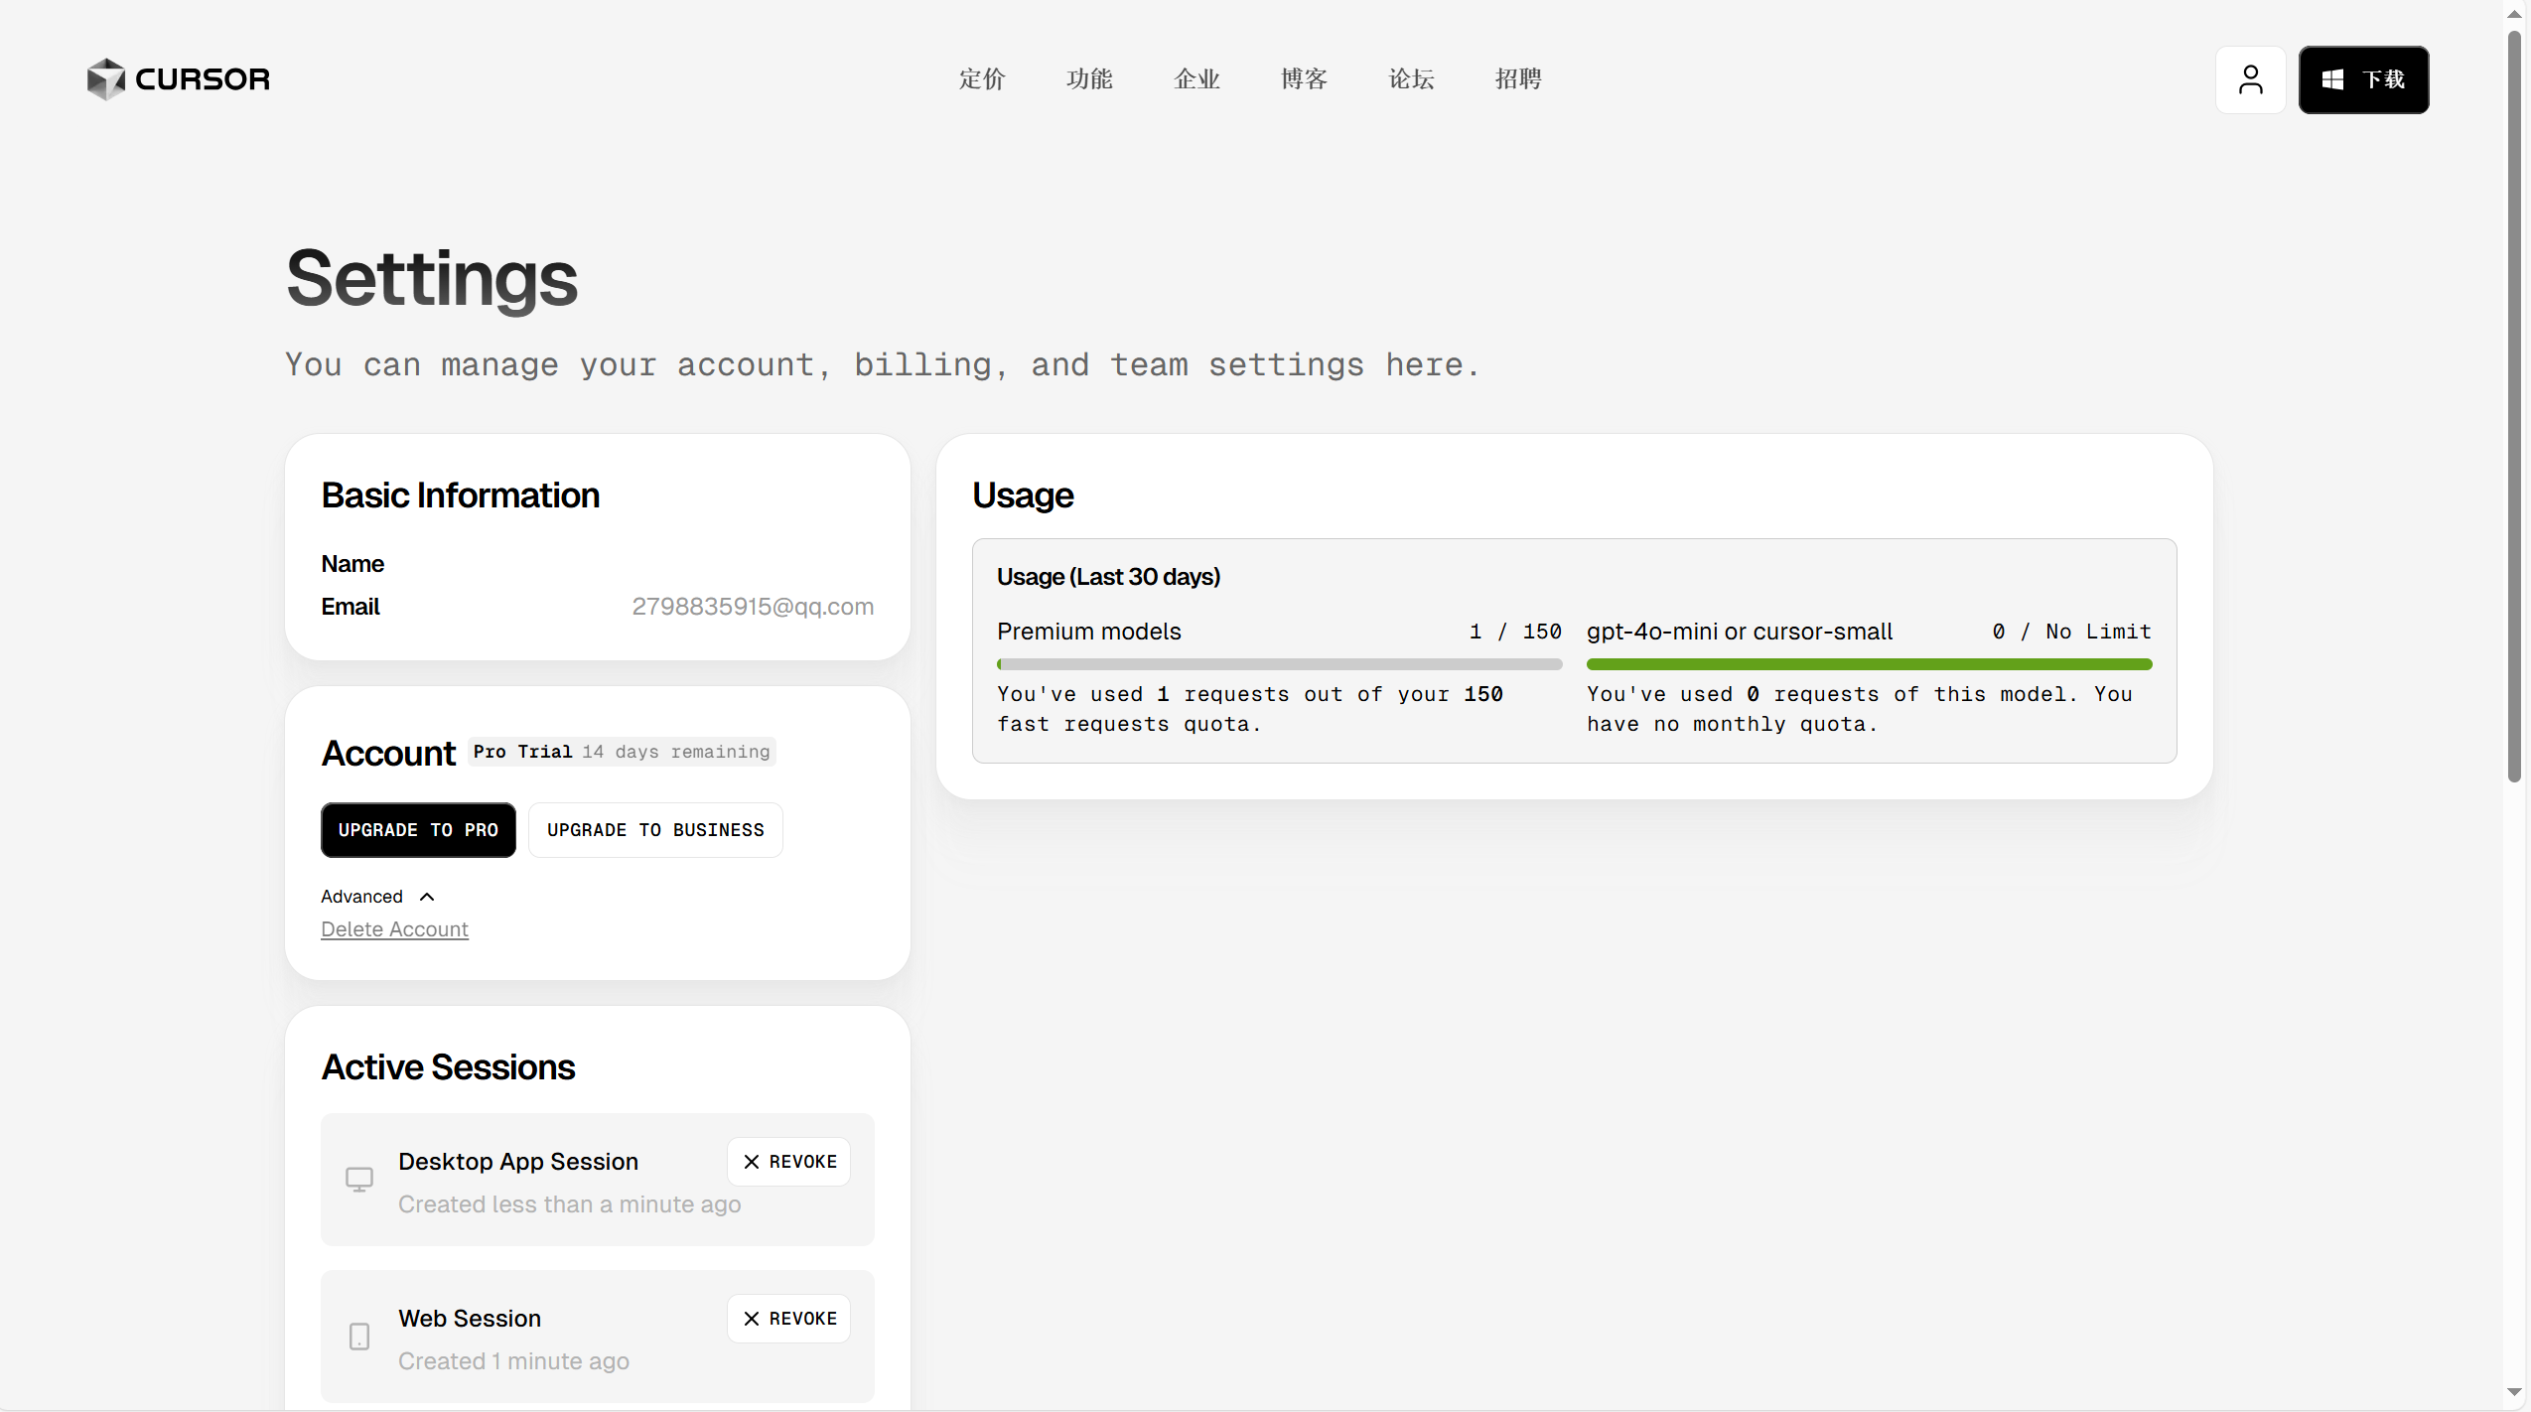Click the gpt-4o-mini green usage bar
The image size is (2531, 1412).
[x=1868, y=664]
